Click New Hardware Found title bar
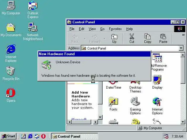 point(94,54)
